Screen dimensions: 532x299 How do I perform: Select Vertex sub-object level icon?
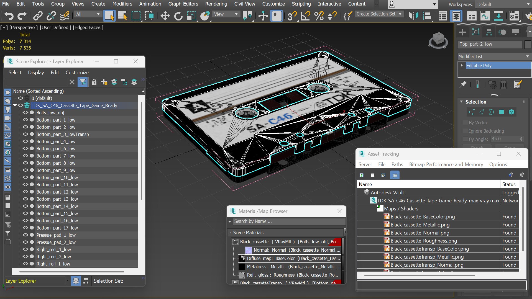[471, 112]
